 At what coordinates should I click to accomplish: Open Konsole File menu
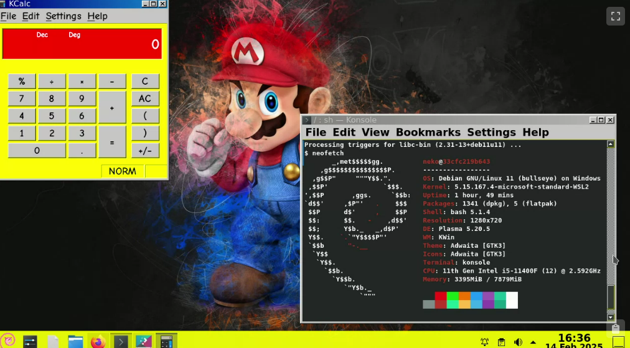click(x=316, y=132)
